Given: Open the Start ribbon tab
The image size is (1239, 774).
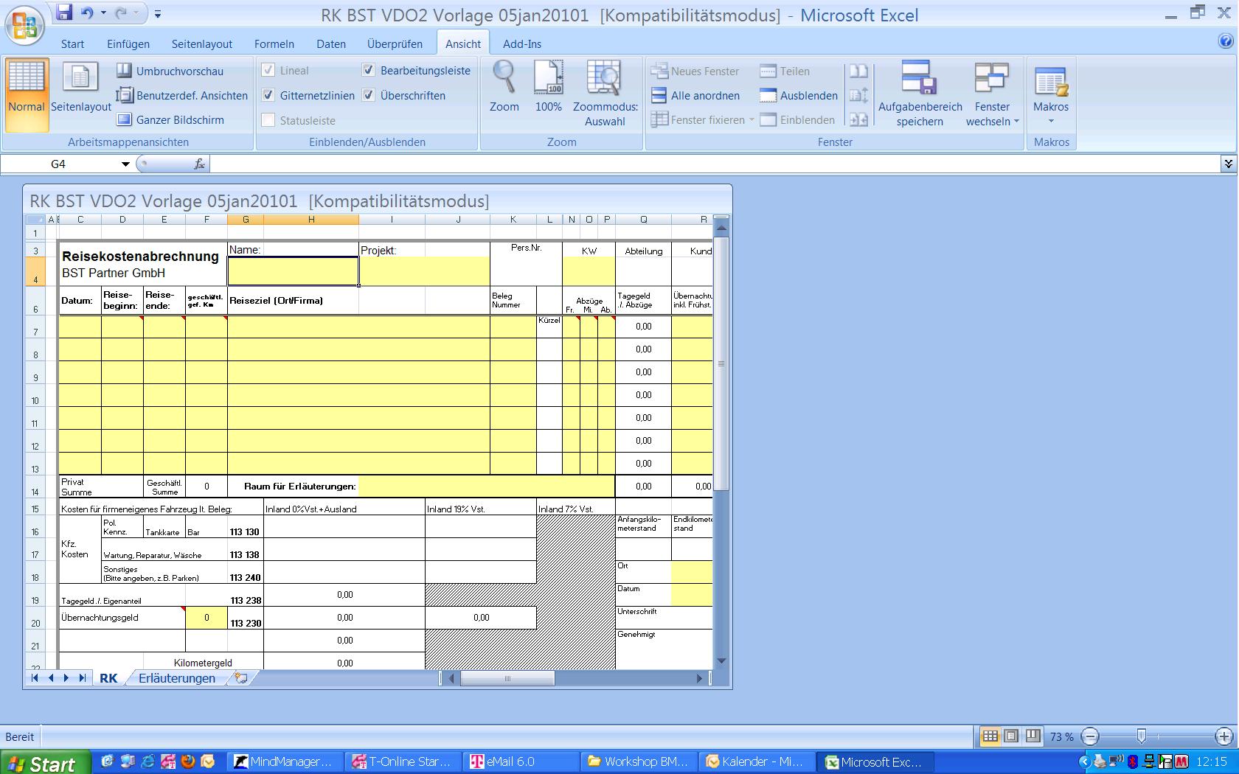Looking at the screenshot, I should point(72,43).
